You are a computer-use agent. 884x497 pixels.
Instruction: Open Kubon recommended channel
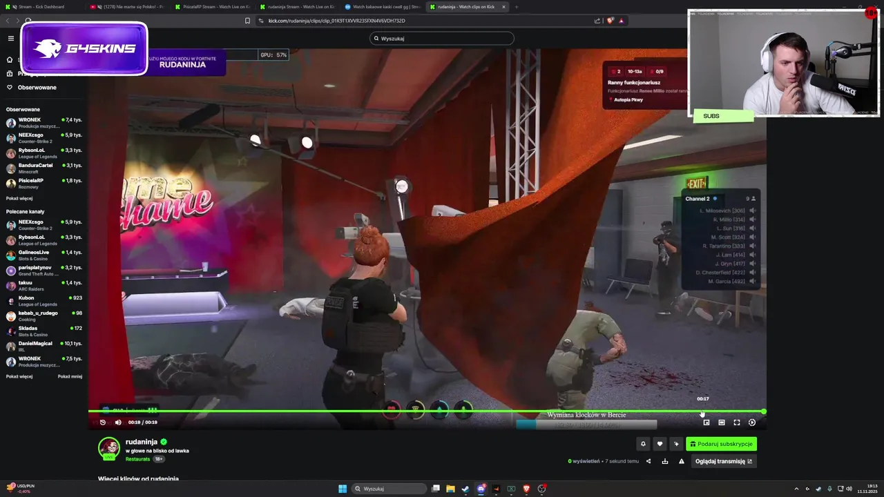(44, 301)
